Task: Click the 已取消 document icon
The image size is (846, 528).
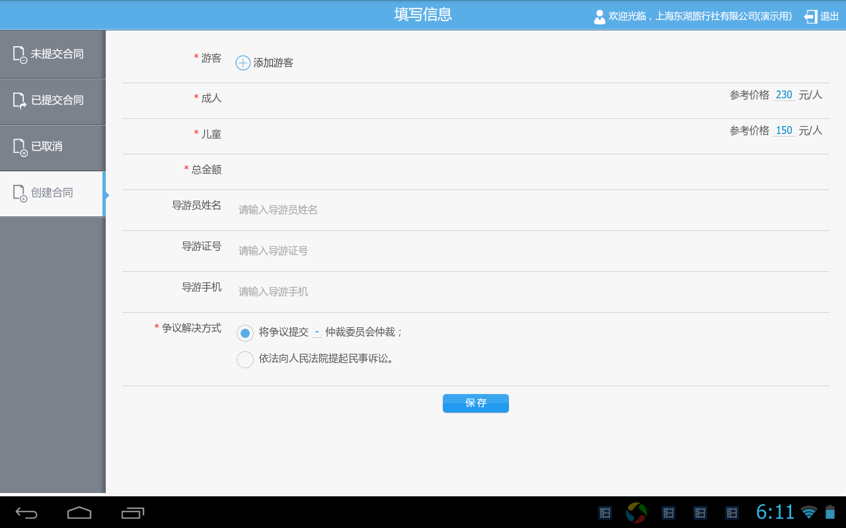Action: point(20,147)
